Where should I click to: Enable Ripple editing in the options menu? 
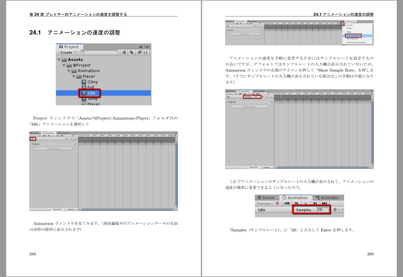[x=348, y=33]
